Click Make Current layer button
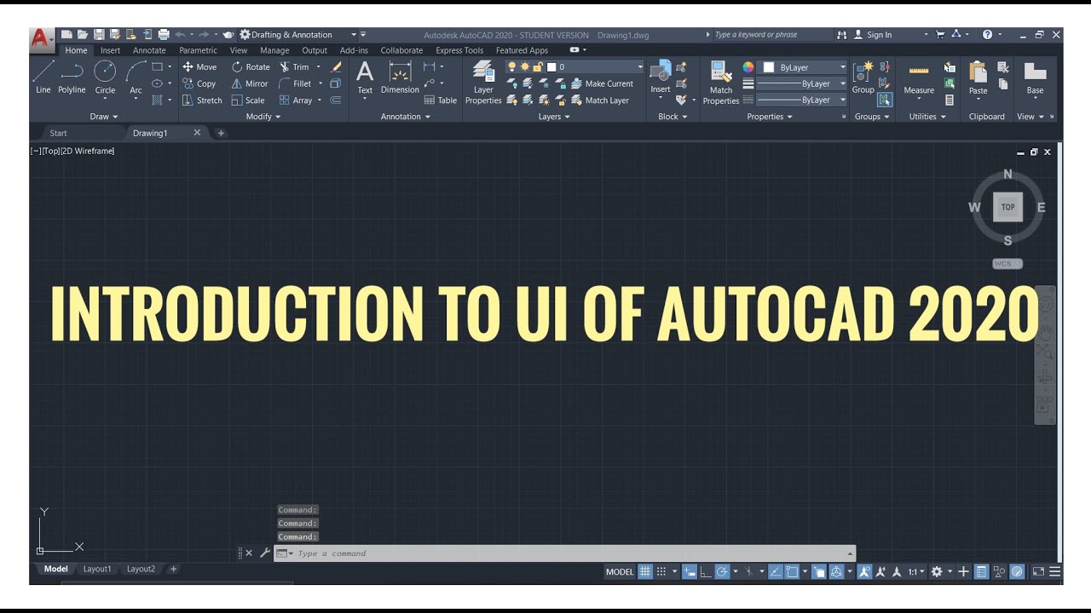Viewport: 1091px width, 613px height. click(x=602, y=83)
